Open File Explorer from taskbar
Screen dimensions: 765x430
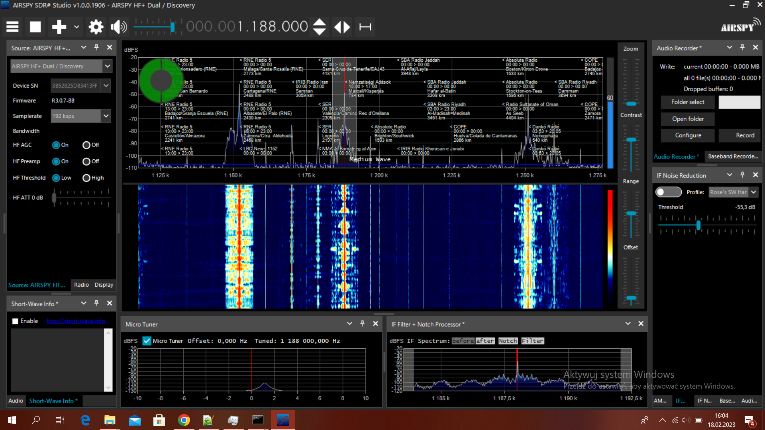[x=110, y=420]
